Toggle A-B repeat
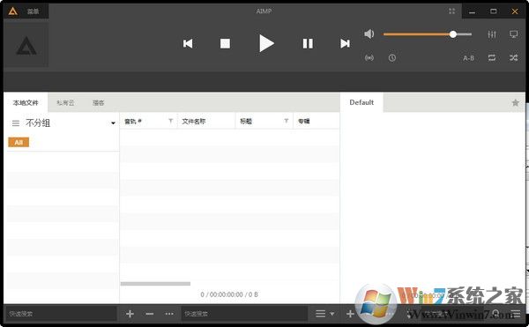This screenshot has width=529, height=327. pyautogui.click(x=468, y=58)
